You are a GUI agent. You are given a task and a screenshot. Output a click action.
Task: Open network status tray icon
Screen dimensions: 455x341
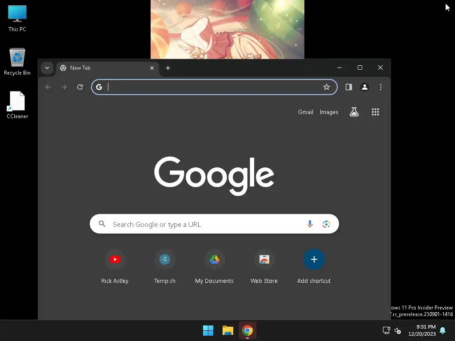tap(386, 330)
